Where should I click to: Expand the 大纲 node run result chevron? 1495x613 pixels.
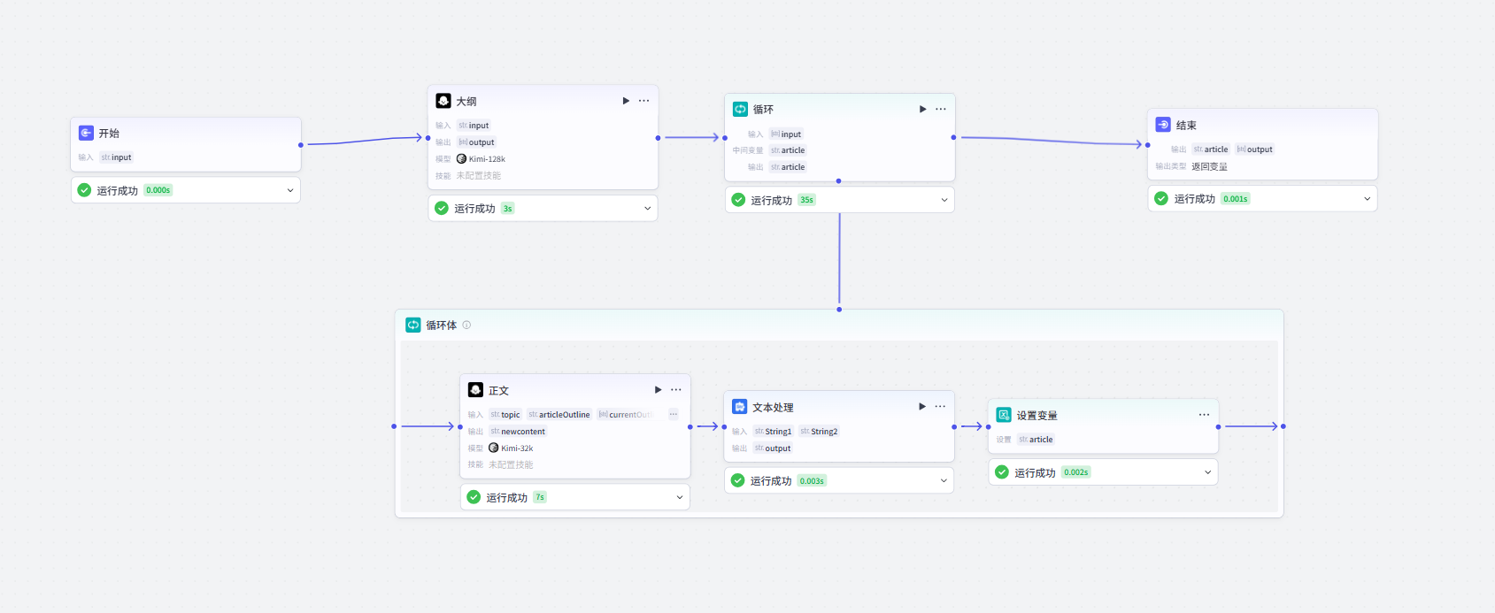647,209
